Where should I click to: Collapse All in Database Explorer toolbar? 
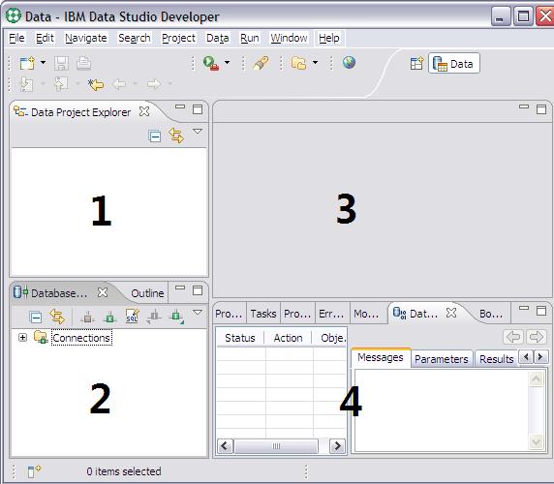[35, 318]
